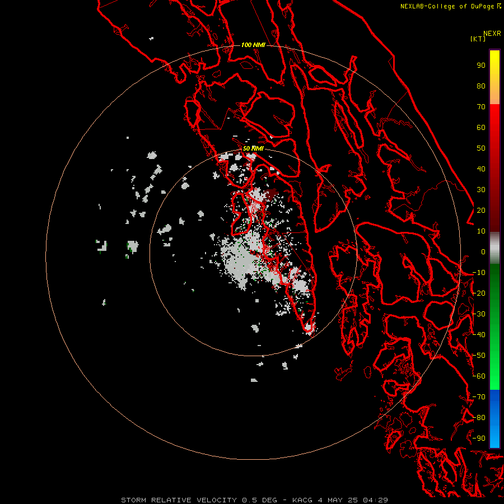Click the 50 value on velocity scale
The height and width of the screenshot is (504, 504).
pyautogui.click(x=481, y=148)
